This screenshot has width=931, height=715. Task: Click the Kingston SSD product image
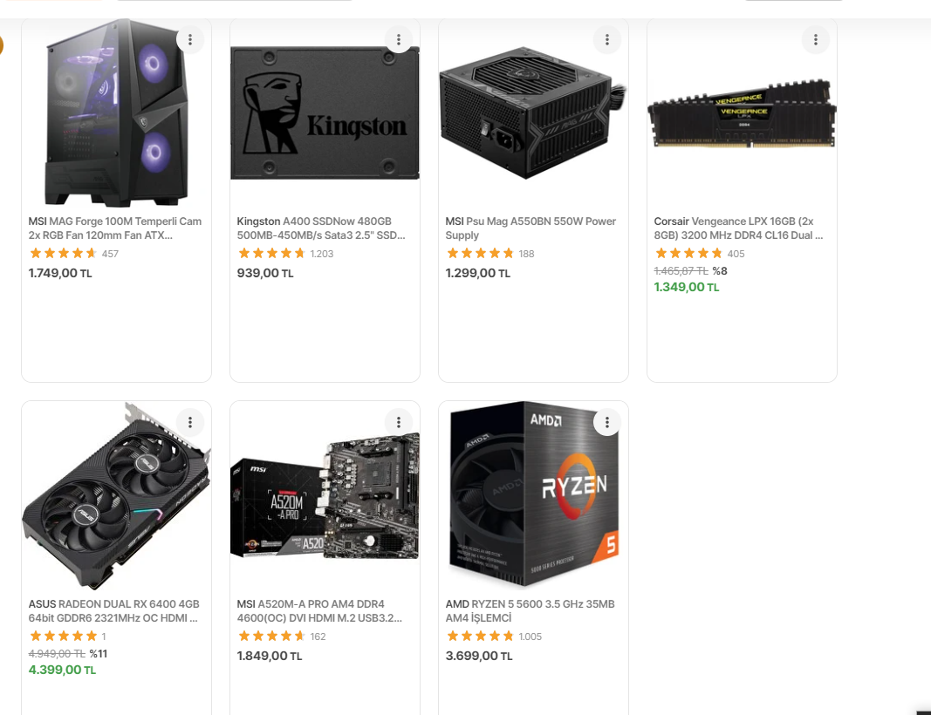click(x=325, y=112)
